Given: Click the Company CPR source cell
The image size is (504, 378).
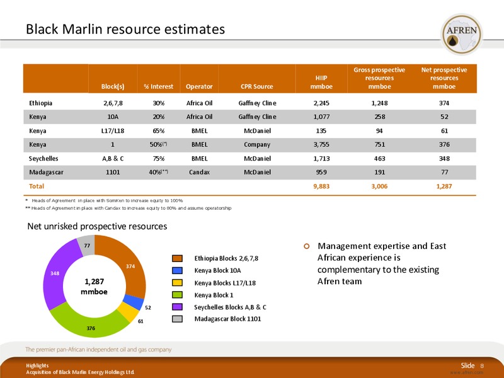Looking at the screenshot, I should [x=257, y=145].
